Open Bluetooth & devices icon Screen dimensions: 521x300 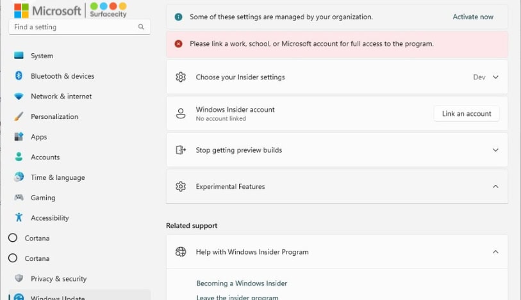(19, 76)
